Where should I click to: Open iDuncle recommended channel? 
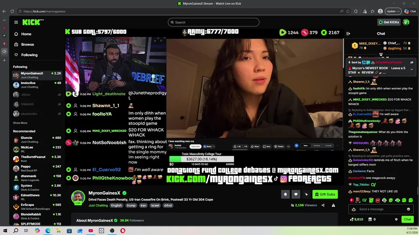click(37, 140)
